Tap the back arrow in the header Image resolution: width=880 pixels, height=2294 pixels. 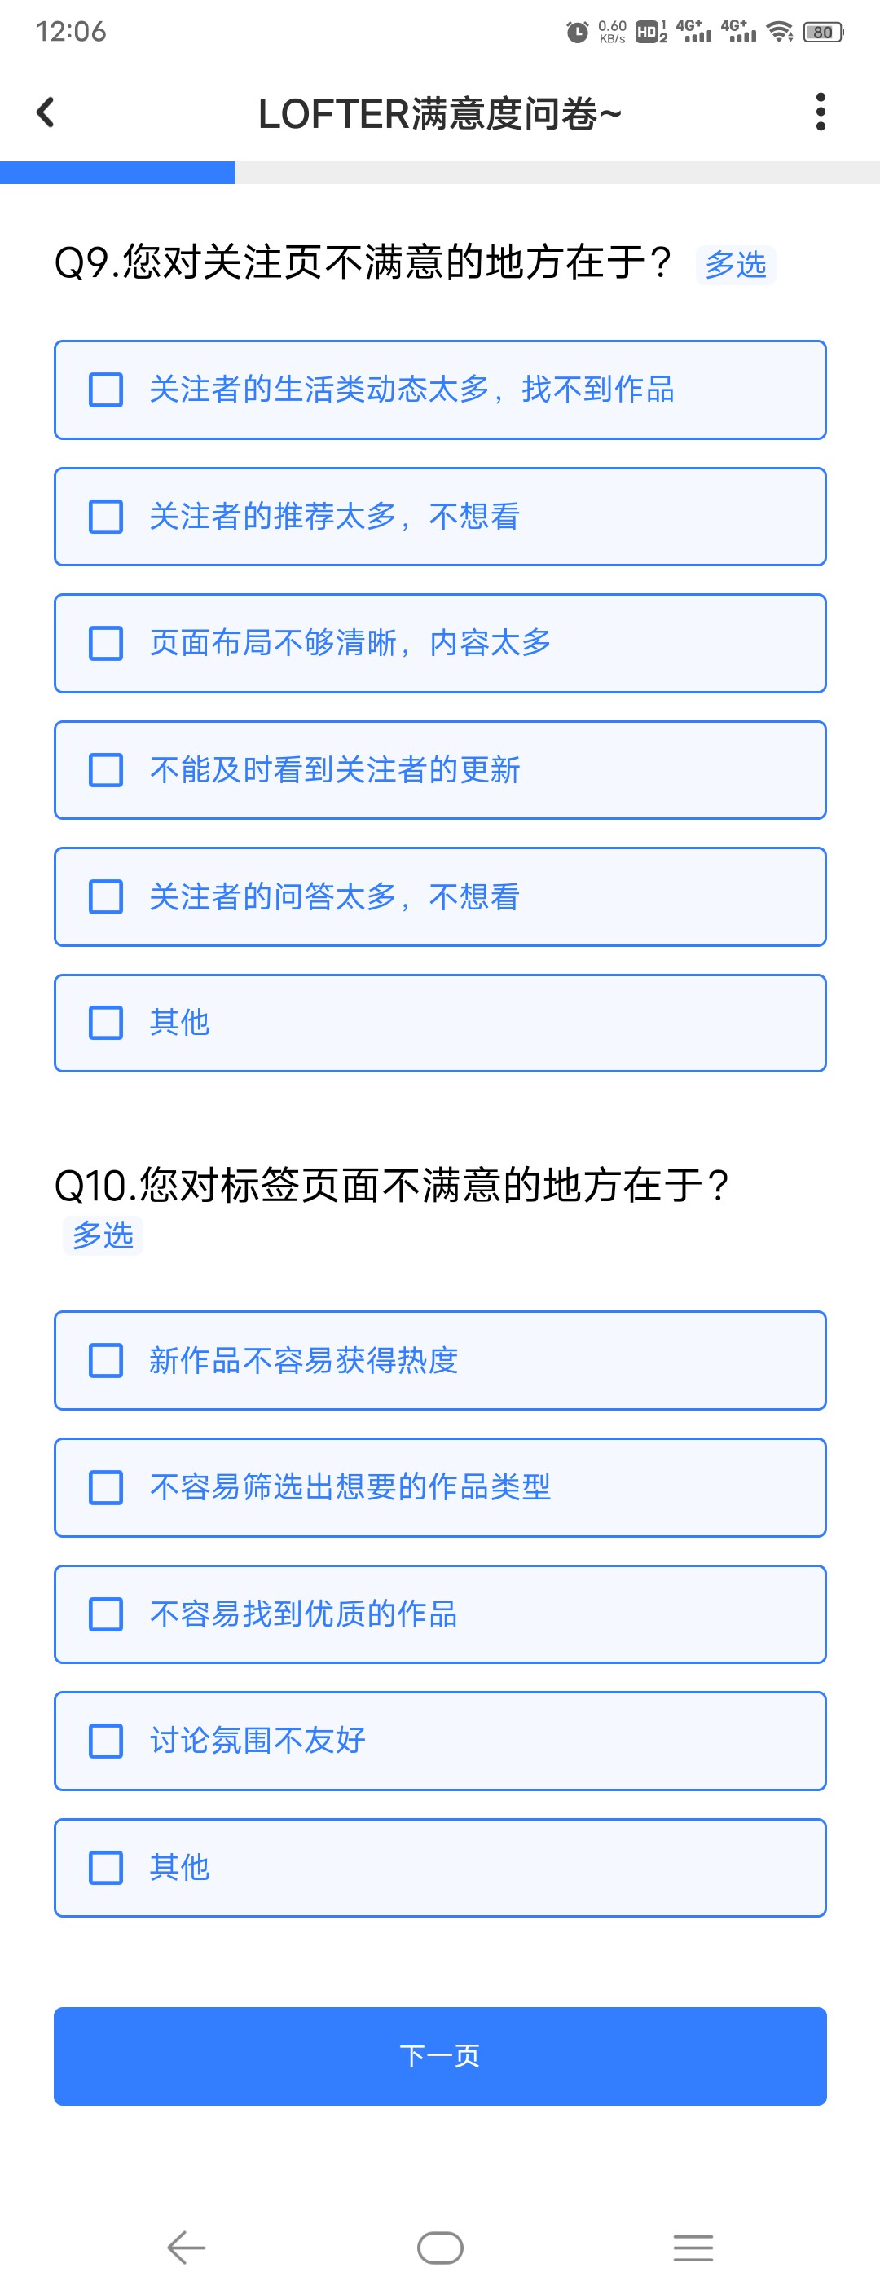click(46, 112)
